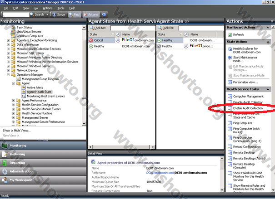Click the New View link
Viewport: 275px width, 199px height.
click(x=10, y=136)
